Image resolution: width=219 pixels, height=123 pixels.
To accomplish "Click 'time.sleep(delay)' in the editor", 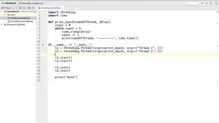I will click(76, 32).
